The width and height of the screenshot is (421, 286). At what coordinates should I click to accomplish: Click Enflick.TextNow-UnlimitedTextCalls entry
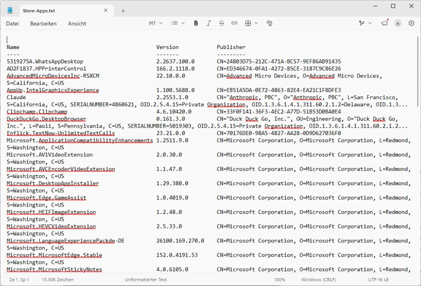click(61, 133)
